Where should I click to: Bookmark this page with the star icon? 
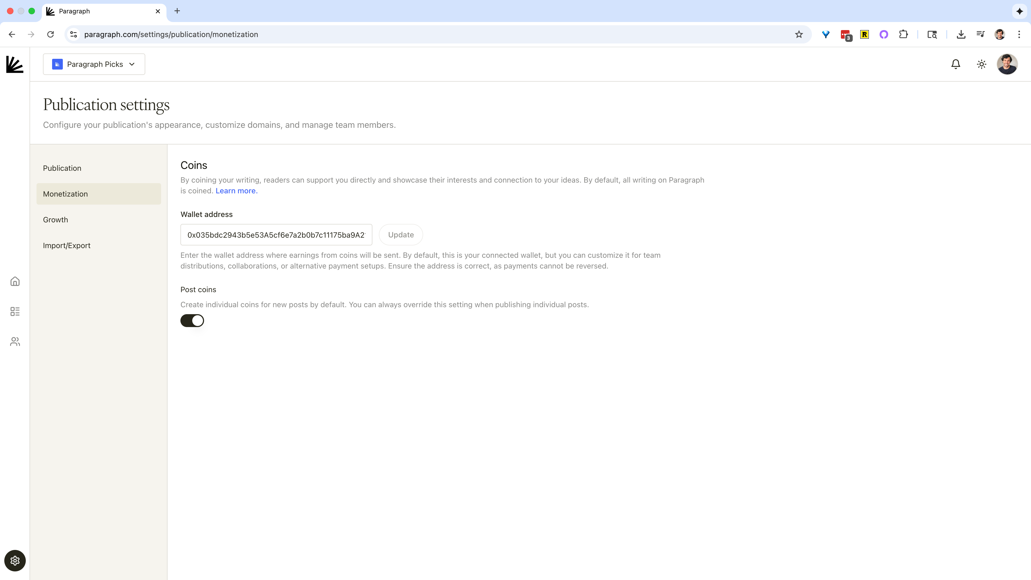[799, 34]
